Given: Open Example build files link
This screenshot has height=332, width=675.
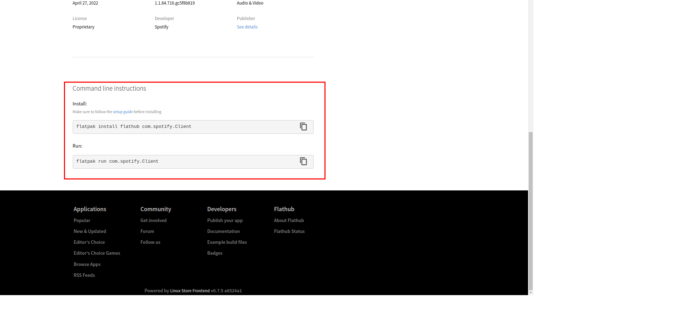Looking at the screenshot, I should (227, 242).
